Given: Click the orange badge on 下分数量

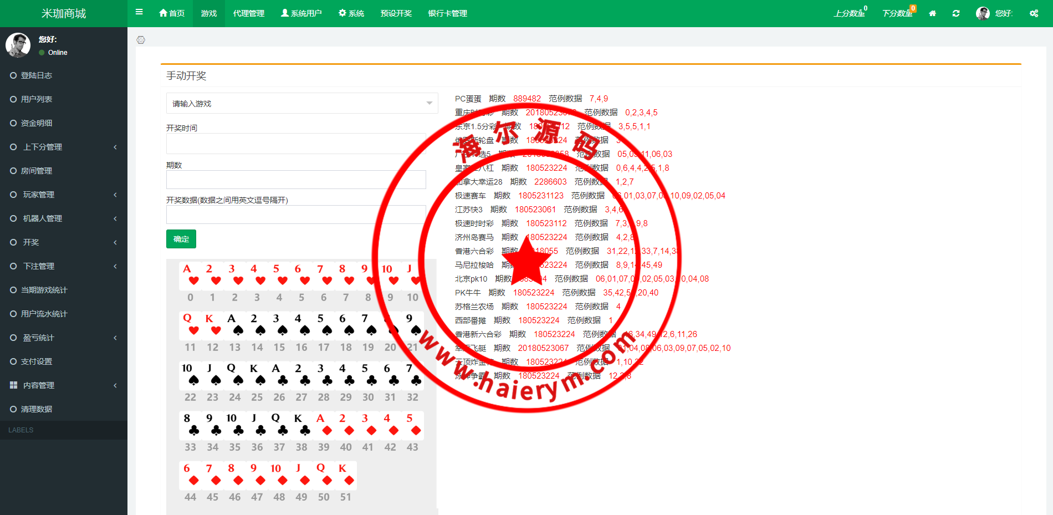Looking at the screenshot, I should pyautogui.click(x=912, y=8).
